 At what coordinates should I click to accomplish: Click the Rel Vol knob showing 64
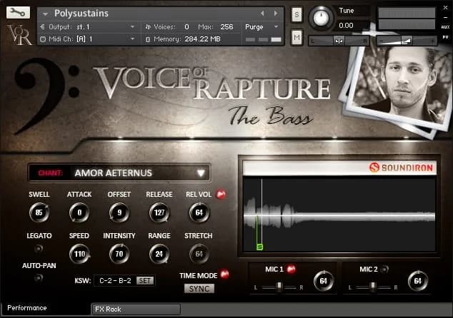click(x=199, y=212)
